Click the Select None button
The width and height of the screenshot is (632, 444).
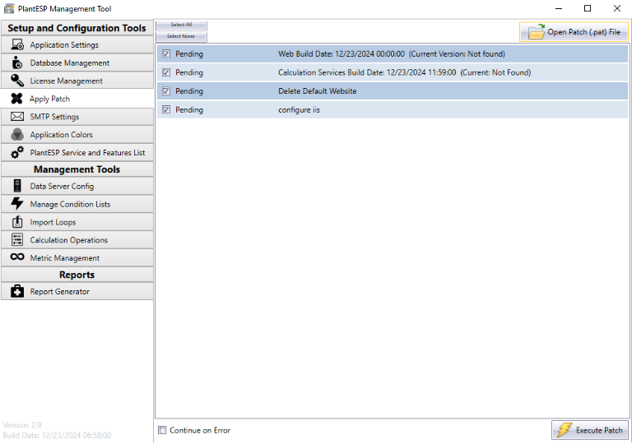coord(181,37)
